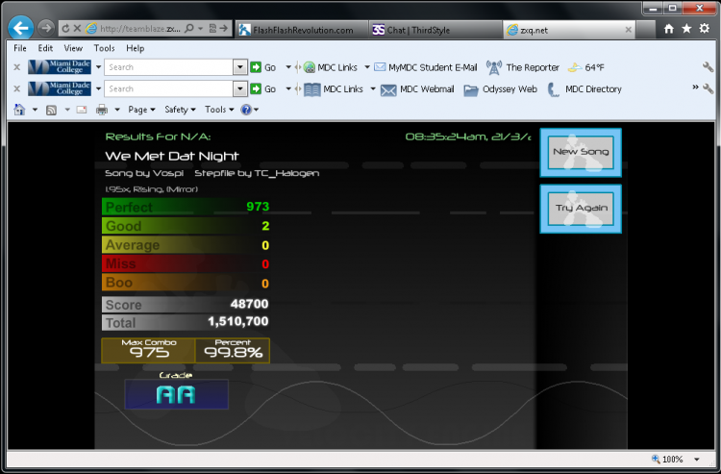Image resolution: width=721 pixels, height=474 pixels.
Task: Open the zoom level dropdown arrow
Action: (x=697, y=460)
